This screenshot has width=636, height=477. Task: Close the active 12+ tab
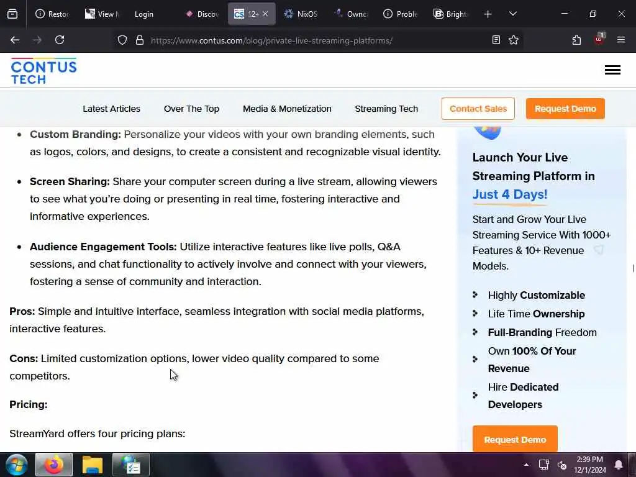(265, 14)
